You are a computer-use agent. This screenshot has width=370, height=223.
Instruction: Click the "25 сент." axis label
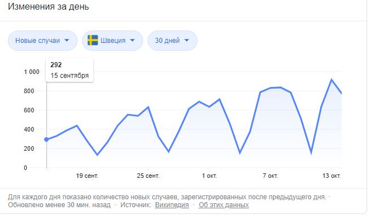148,176
